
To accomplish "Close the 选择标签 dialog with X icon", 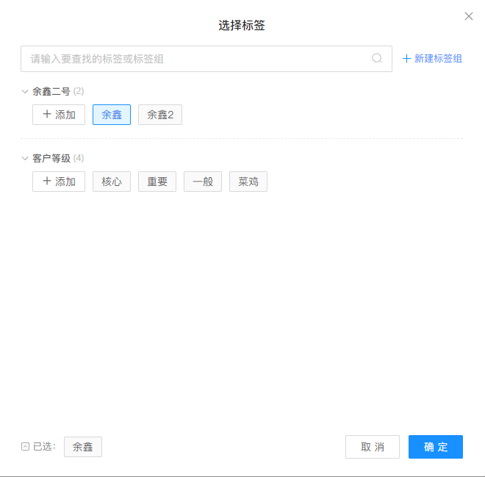I will 469,16.
